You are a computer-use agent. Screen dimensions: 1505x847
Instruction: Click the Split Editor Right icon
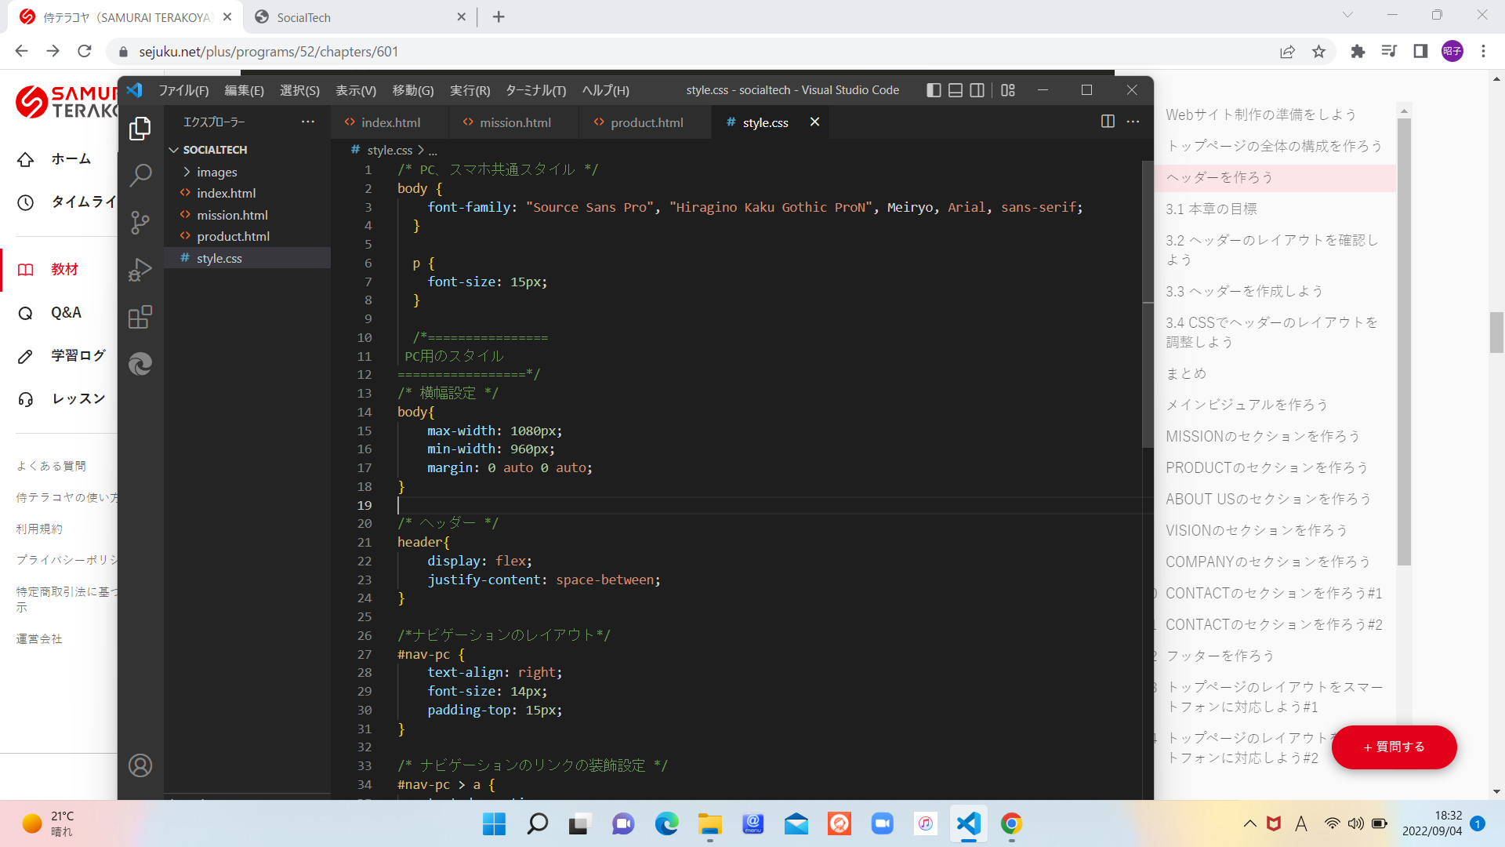coord(1108,122)
